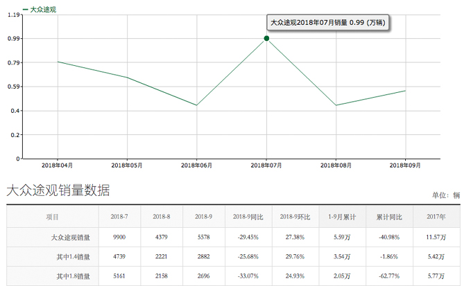Screen dimensions: 462x286
Task: Click the cell value -40.98%
Action: [x=389, y=237]
